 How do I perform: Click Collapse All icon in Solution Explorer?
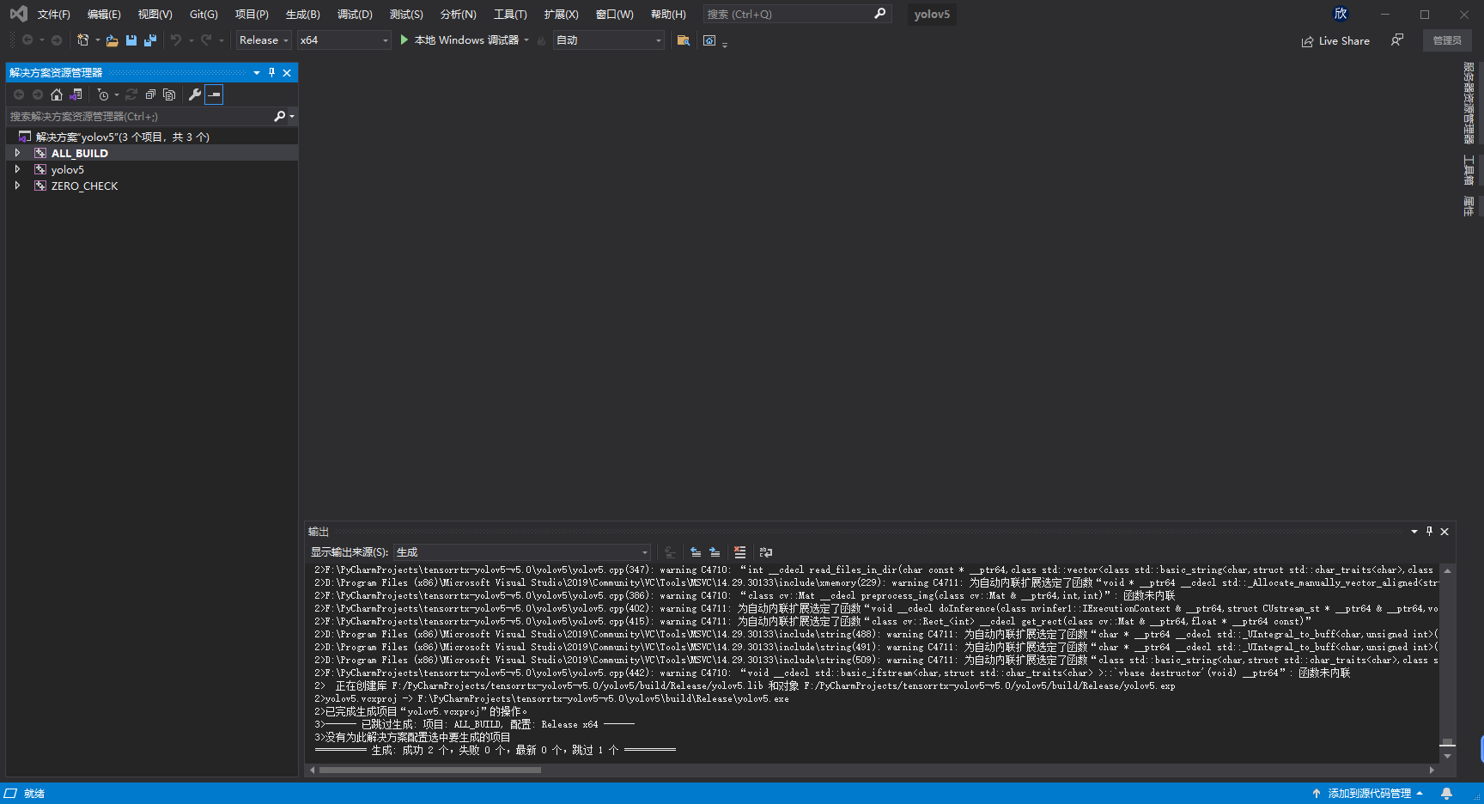[x=150, y=94]
